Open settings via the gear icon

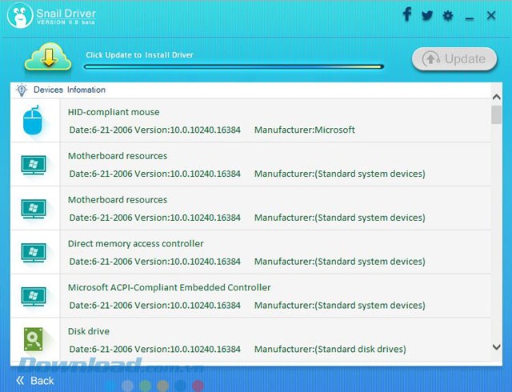point(448,15)
